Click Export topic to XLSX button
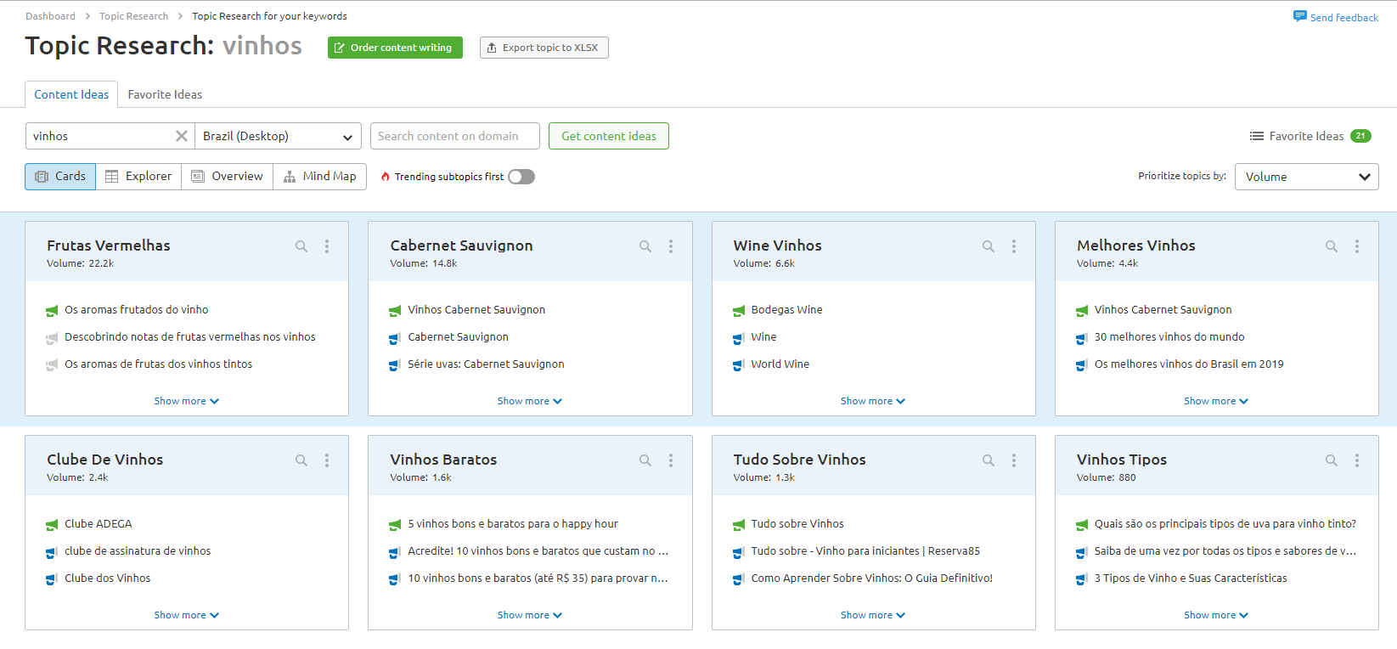The image size is (1397, 649). pos(544,48)
